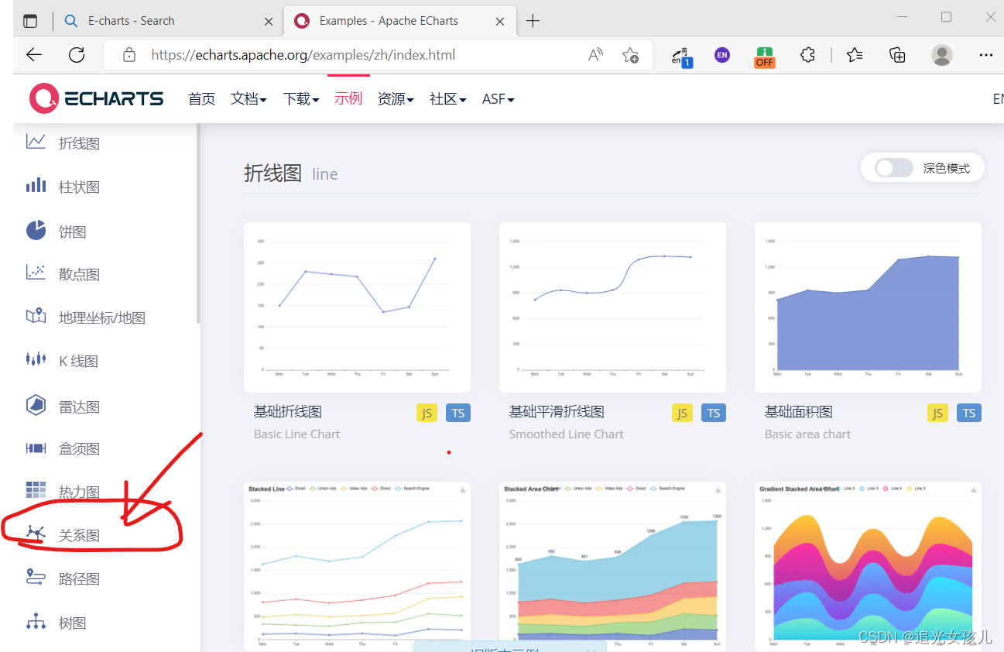Viewport: 1004px width, 652px height.
Task: Open the 基础折线图 title link
Action: click(288, 412)
